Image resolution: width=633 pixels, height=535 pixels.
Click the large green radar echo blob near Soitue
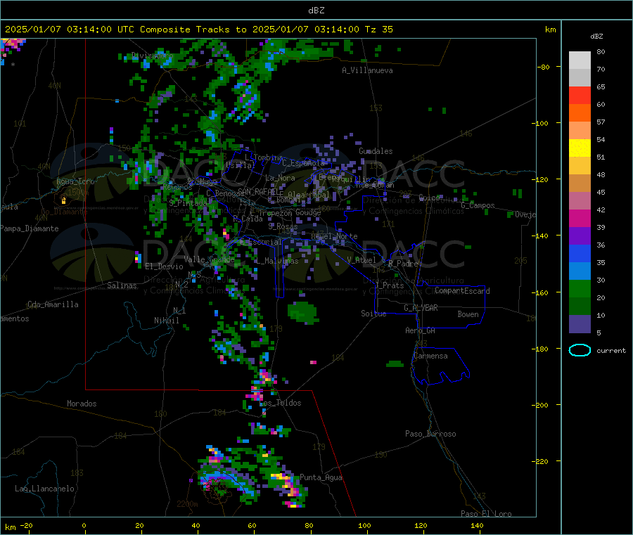(x=302, y=312)
